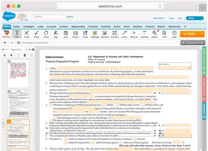Tick the 203(b) repair escrow checkbox
Viewport: 208px width, 151px height.
click(117, 105)
